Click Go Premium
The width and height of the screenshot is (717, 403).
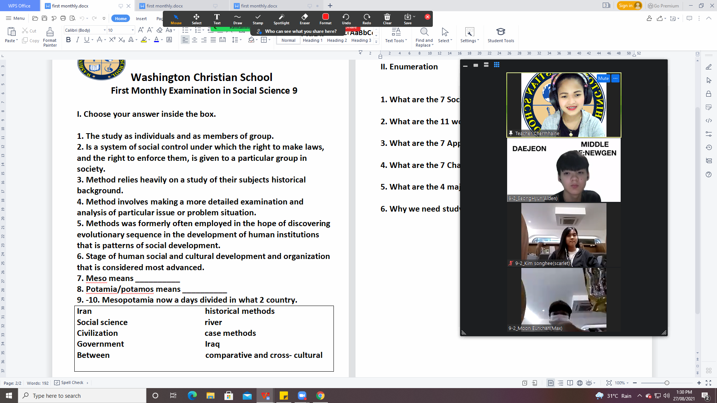point(663,6)
